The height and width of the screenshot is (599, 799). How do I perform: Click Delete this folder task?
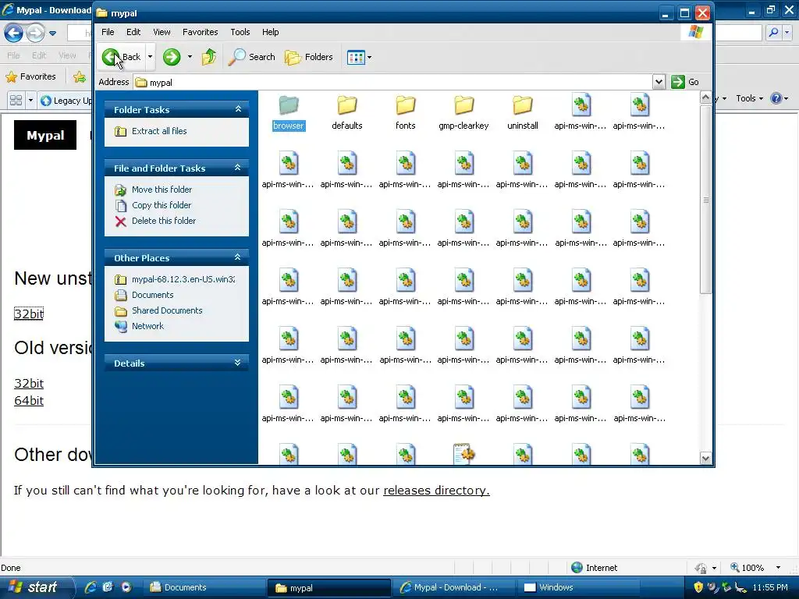[x=164, y=221]
